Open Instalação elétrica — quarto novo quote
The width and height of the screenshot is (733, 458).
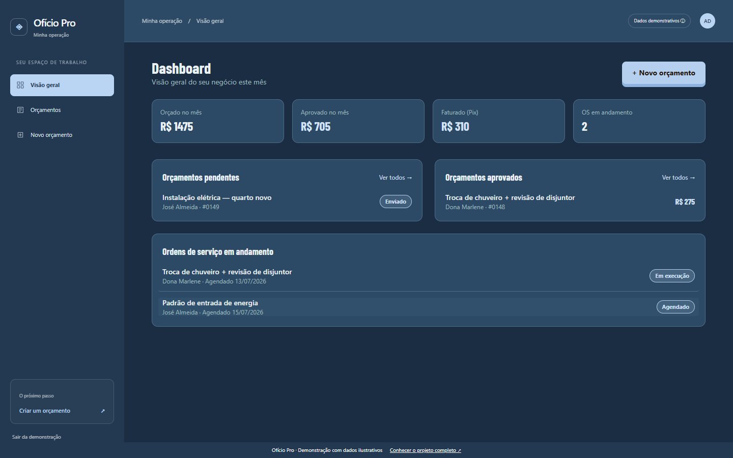pyautogui.click(x=287, y=202)
